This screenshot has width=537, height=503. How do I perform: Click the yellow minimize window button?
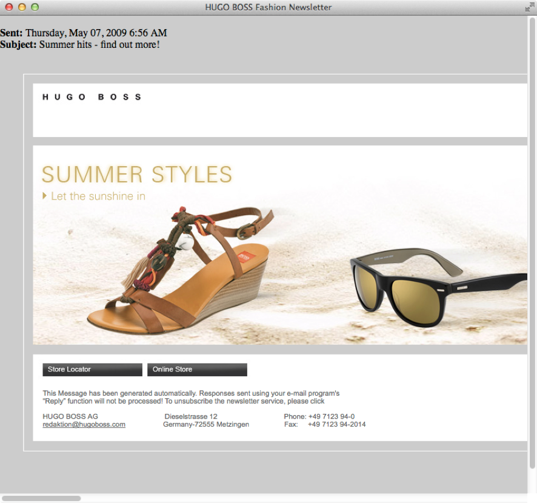coord(22,7)
